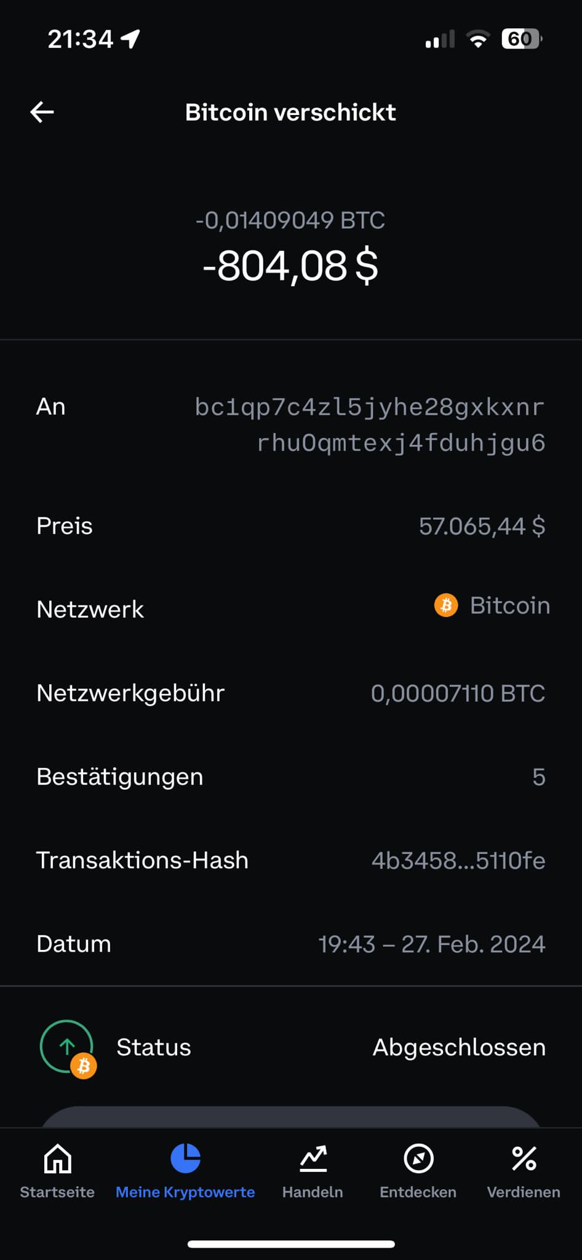Open the Startseite home icon
The image size is (582, 1260).
pyautogui.click(x=58, y=1158)
